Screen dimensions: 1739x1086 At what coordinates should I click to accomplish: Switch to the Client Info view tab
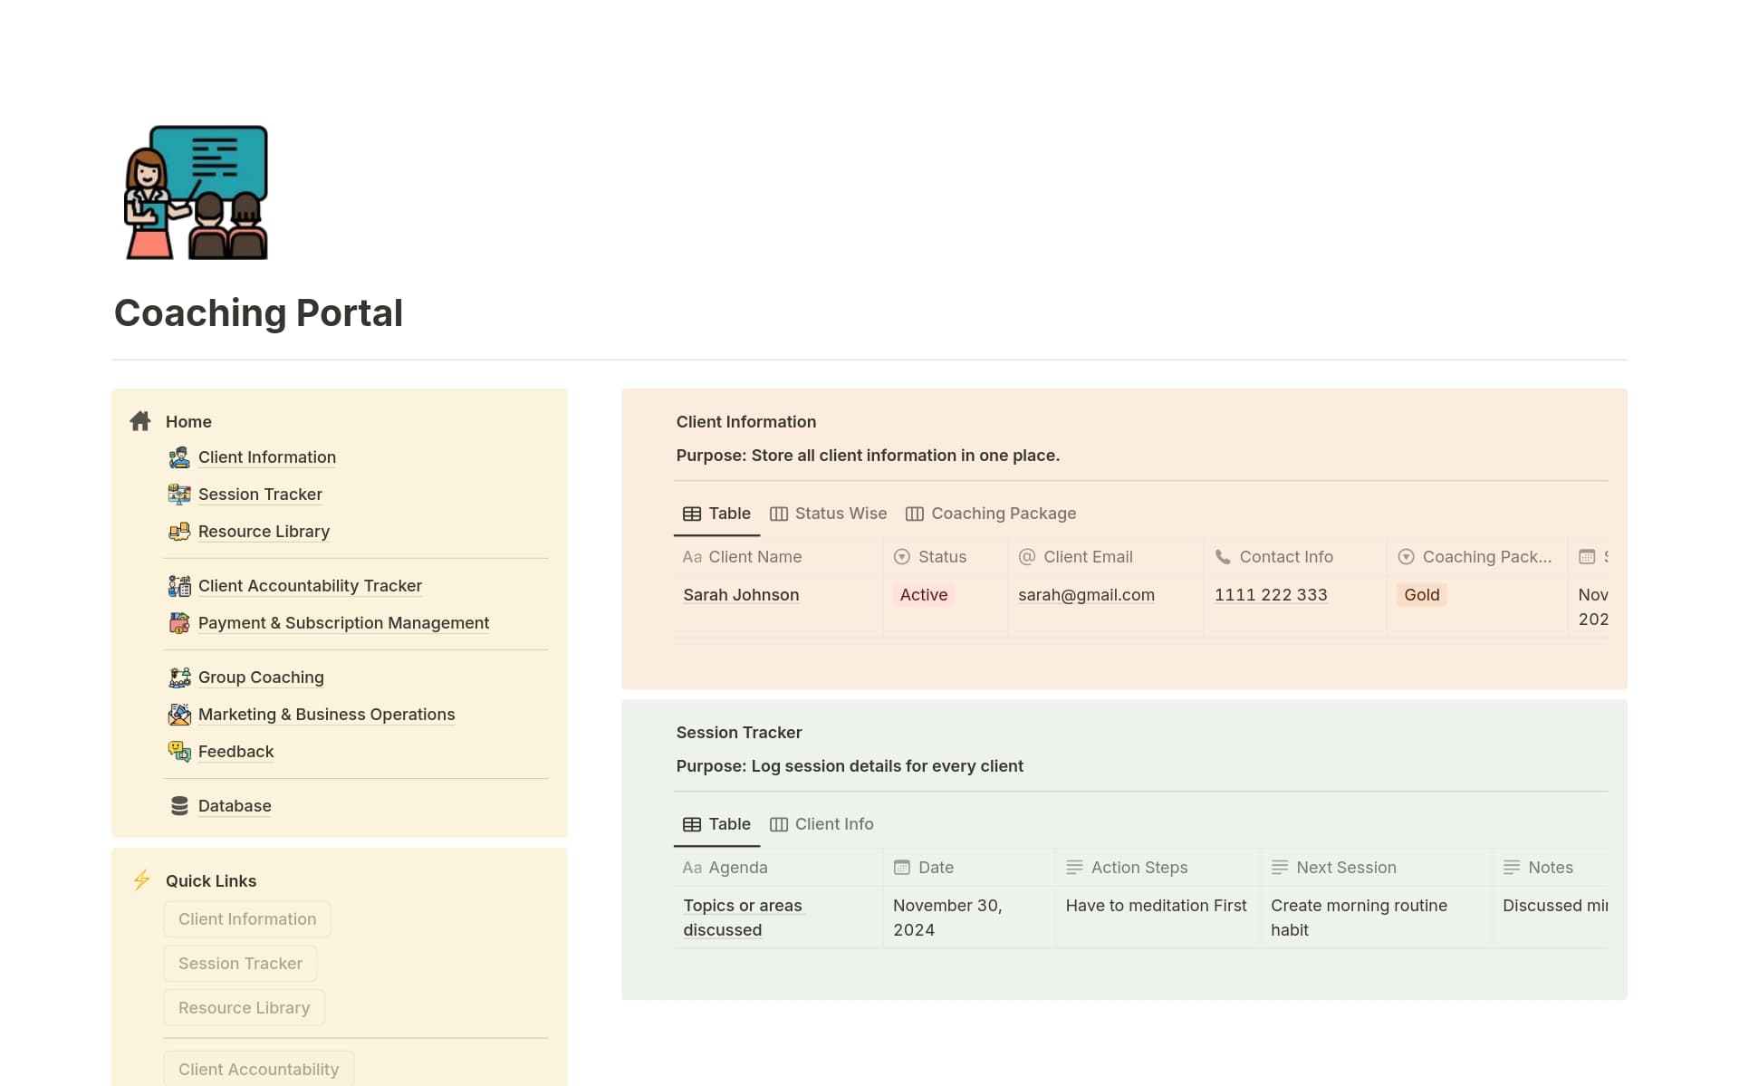click(833, 824)
